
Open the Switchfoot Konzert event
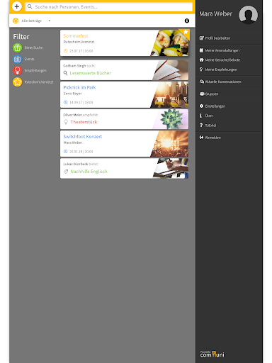pos(82,137)
